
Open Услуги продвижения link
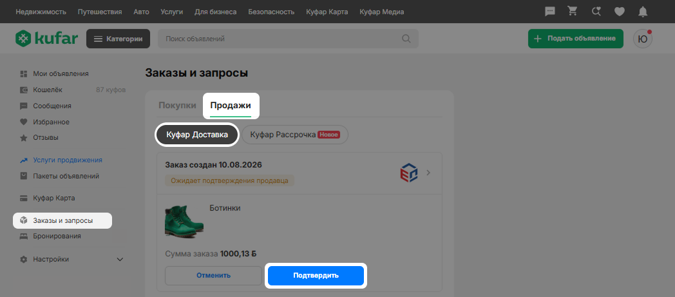pos(68,160)
